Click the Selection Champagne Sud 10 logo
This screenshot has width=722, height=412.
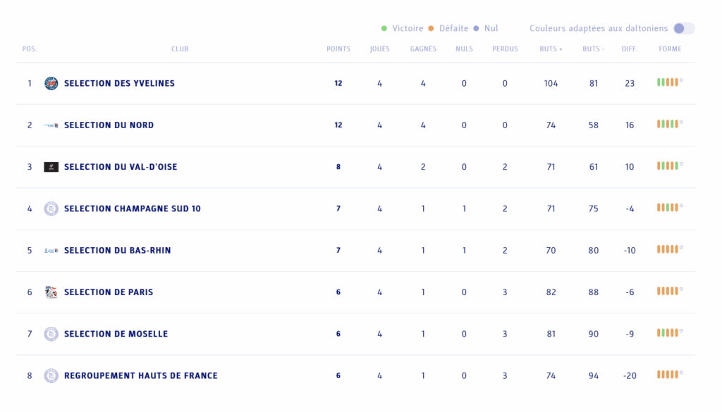coord(51,208)
